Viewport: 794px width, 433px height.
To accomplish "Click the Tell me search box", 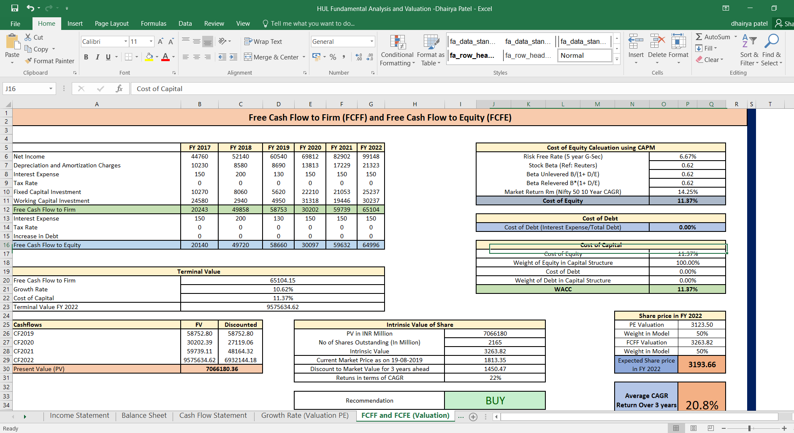I will click(309, 24).
